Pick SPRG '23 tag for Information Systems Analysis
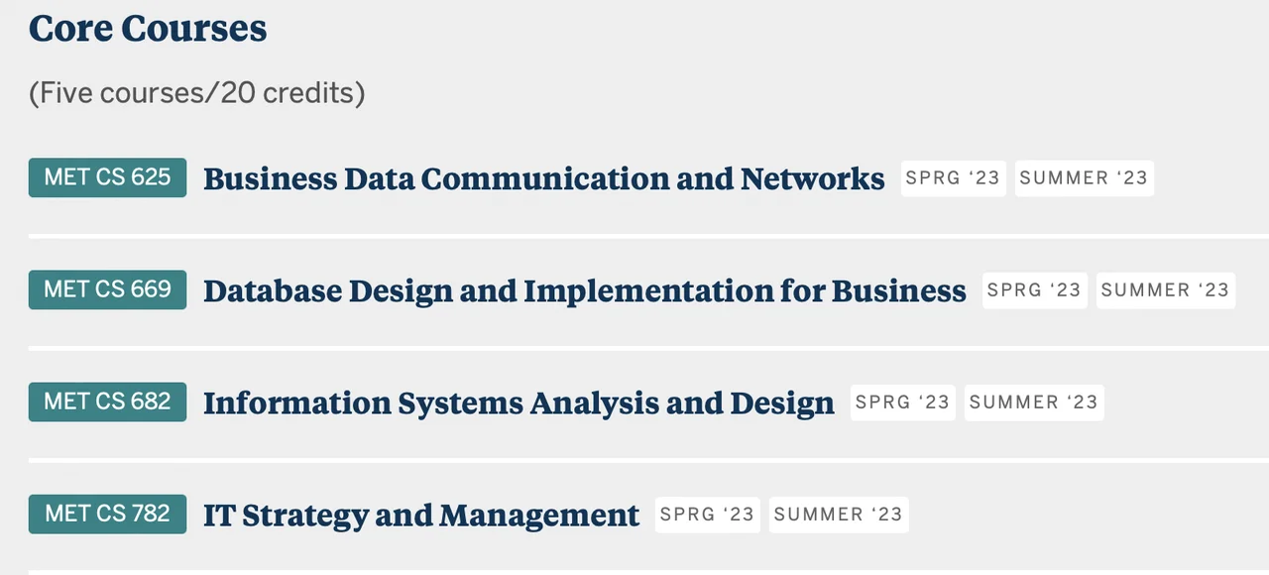The width and height of the screenshot is (1269, 575). coord(902,402)
